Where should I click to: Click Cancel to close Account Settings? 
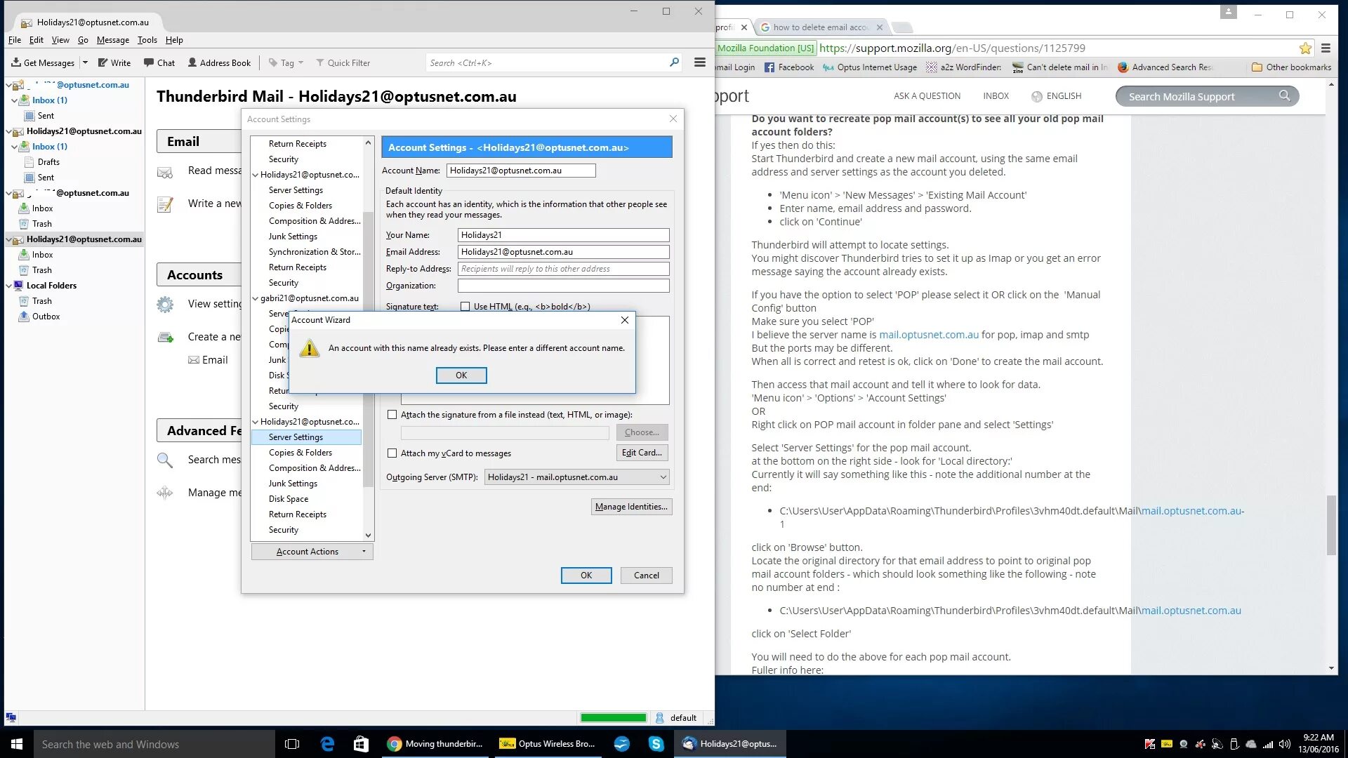pyautogui.click(x=645, y=575)
